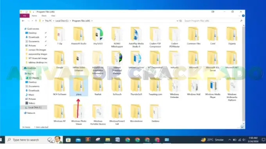
Task: Open the ThunderSoft folder
Action: tap(136, 87)
